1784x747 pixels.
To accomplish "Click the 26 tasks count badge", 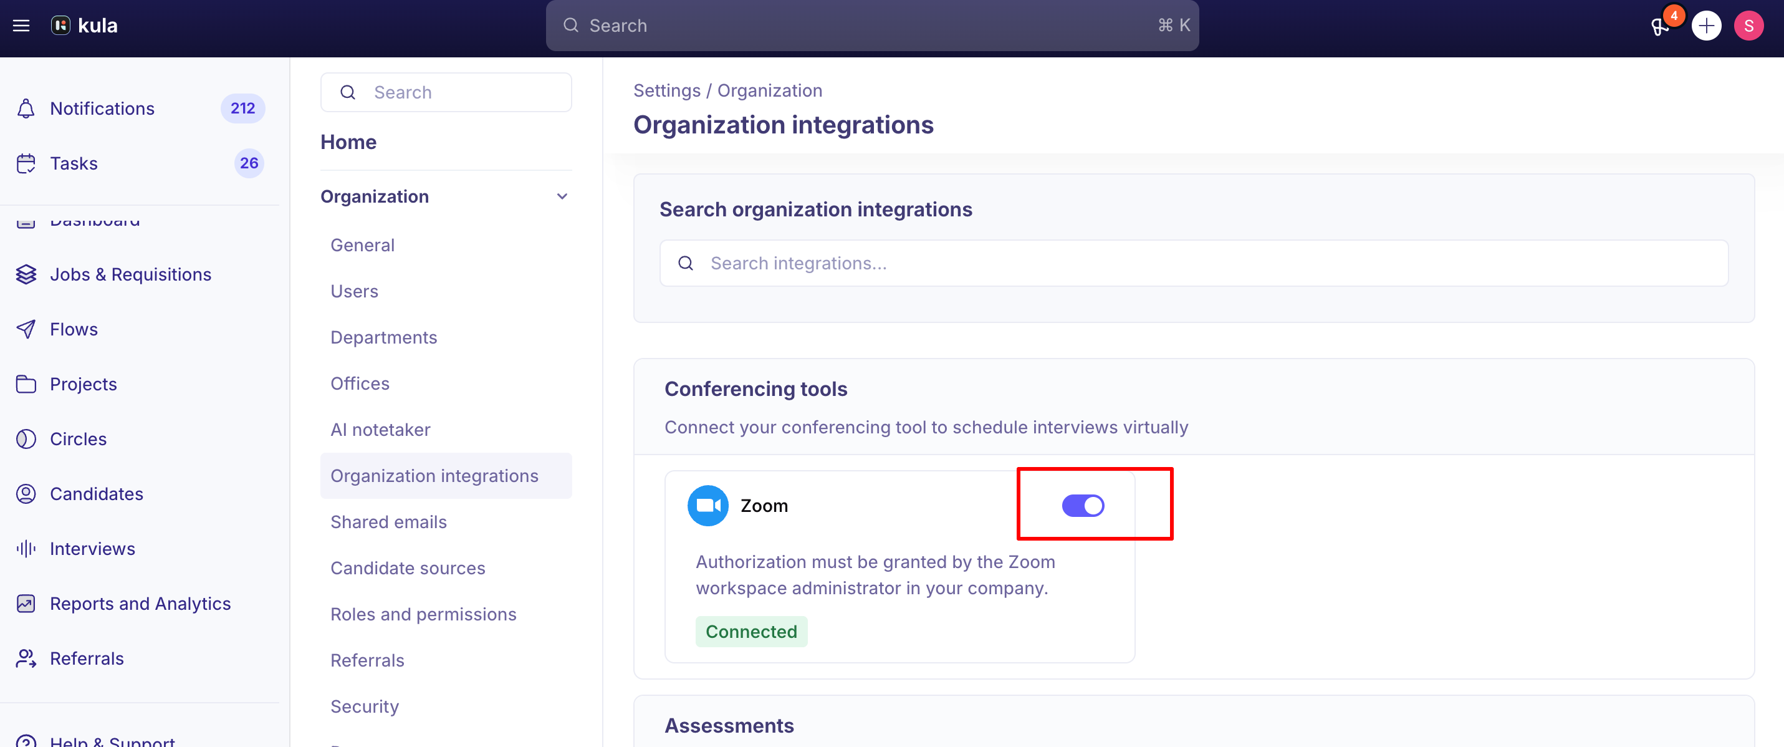I will point(249,163).
